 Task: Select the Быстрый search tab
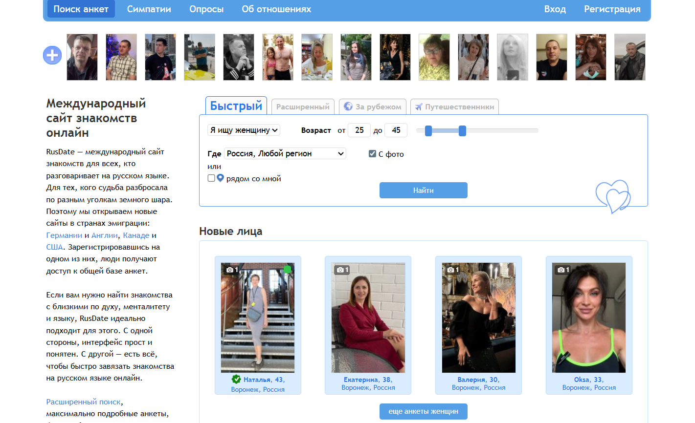[x=236, y=106]
